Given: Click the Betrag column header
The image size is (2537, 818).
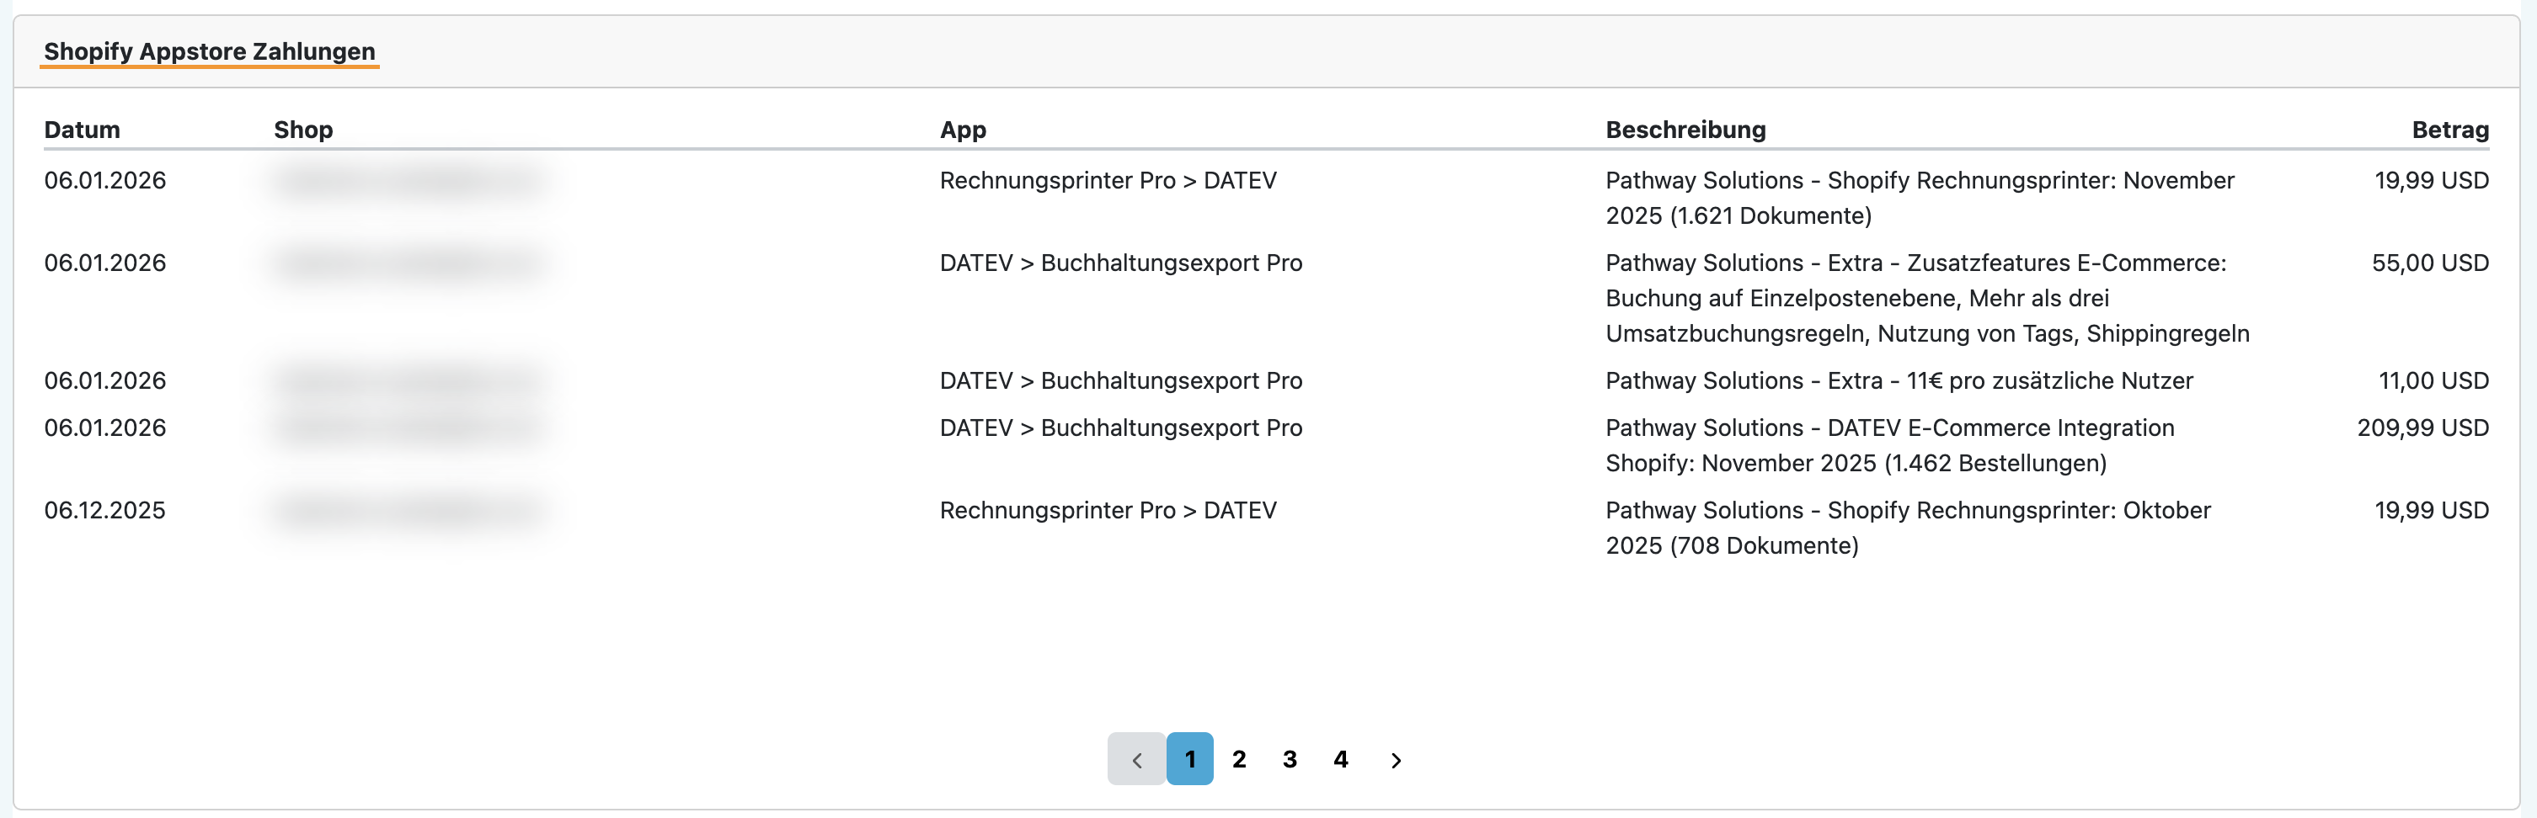Looking at the screenshot, I should [x=2449, y=130].
